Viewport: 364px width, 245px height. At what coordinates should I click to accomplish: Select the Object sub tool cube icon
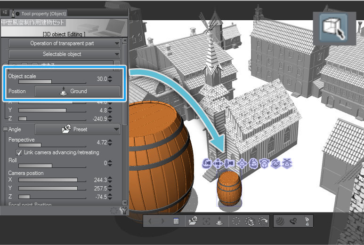point(333,28)
